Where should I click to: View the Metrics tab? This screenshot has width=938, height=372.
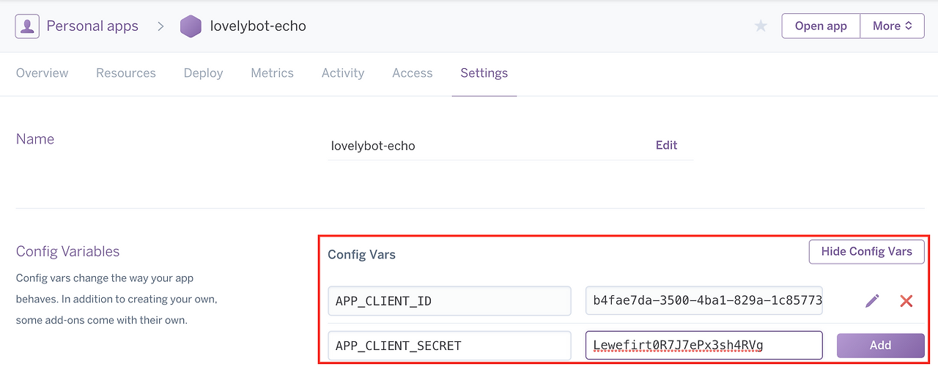click(x=272, y=73)
